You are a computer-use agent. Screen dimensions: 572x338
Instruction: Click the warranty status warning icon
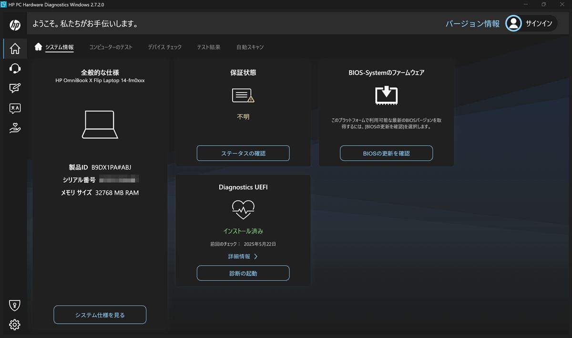pos(243,96)
